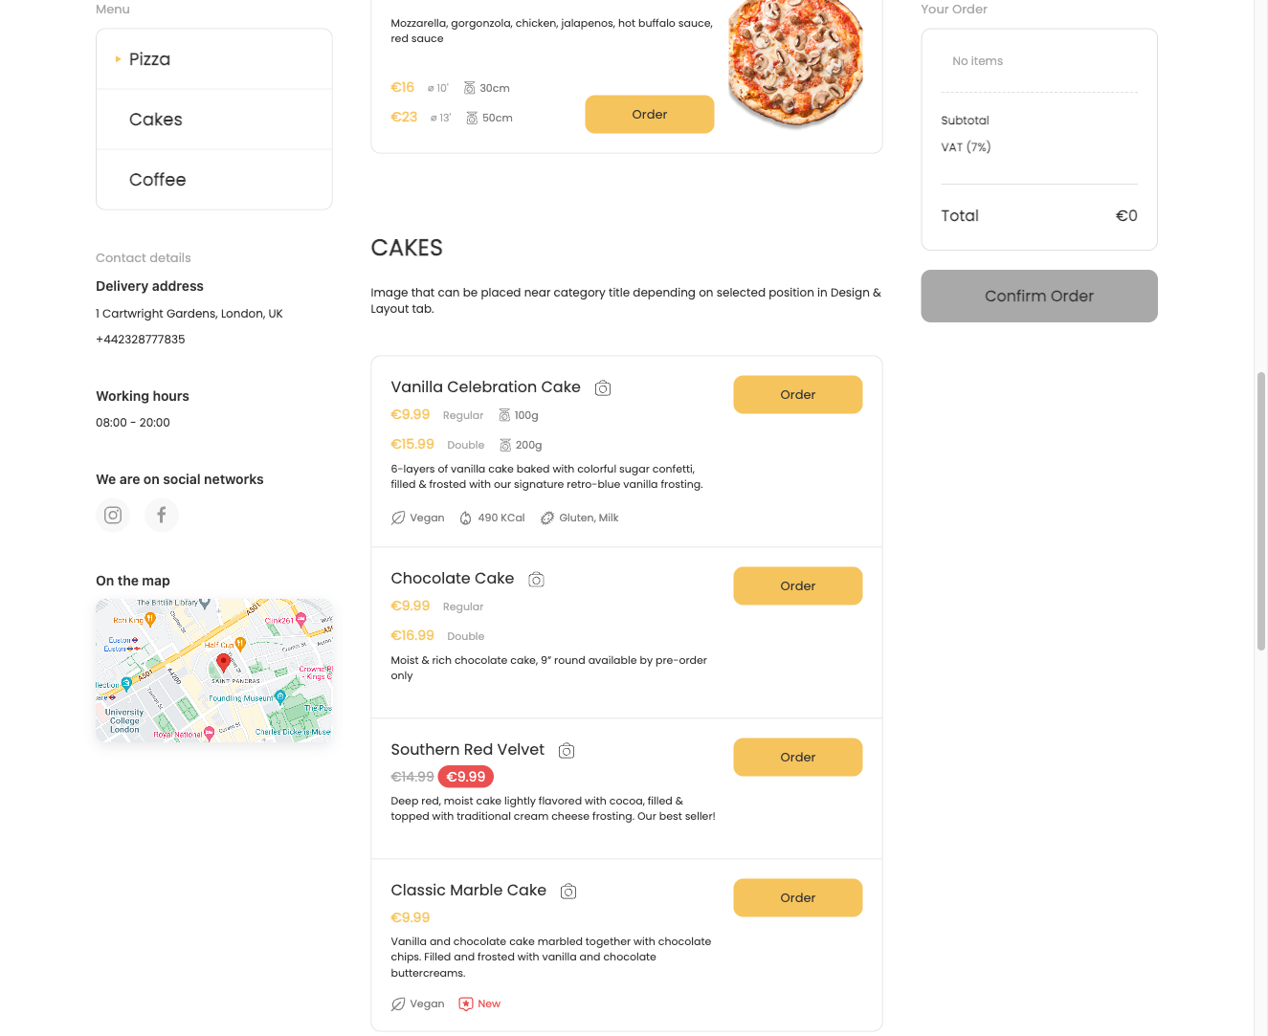Viewport: 1268px width, 1036px height.
Task: Call the phone number in contact details
Action: pyautogui.click(x=140, y=339)
